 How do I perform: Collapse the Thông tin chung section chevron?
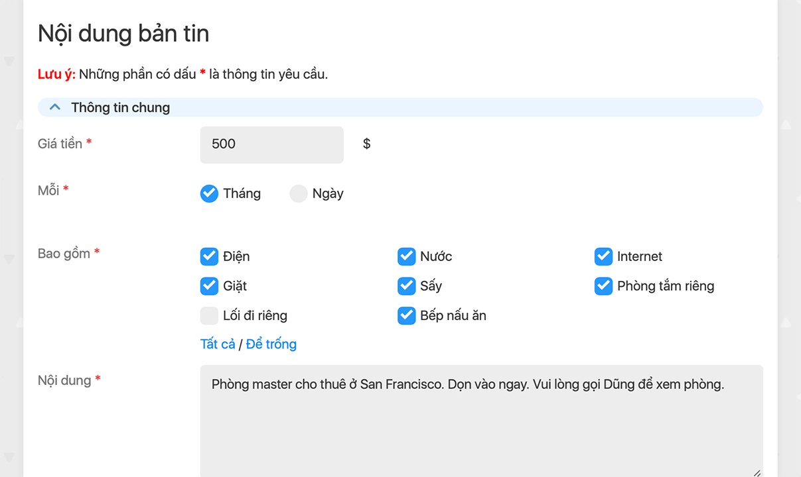[55, 107]
